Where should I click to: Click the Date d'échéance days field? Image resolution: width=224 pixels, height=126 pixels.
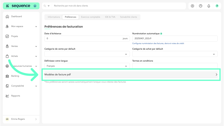(87, 38)
